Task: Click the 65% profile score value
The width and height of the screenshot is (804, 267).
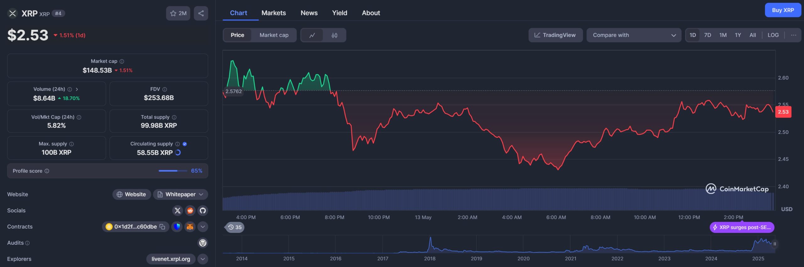Action: pos(197,171)
